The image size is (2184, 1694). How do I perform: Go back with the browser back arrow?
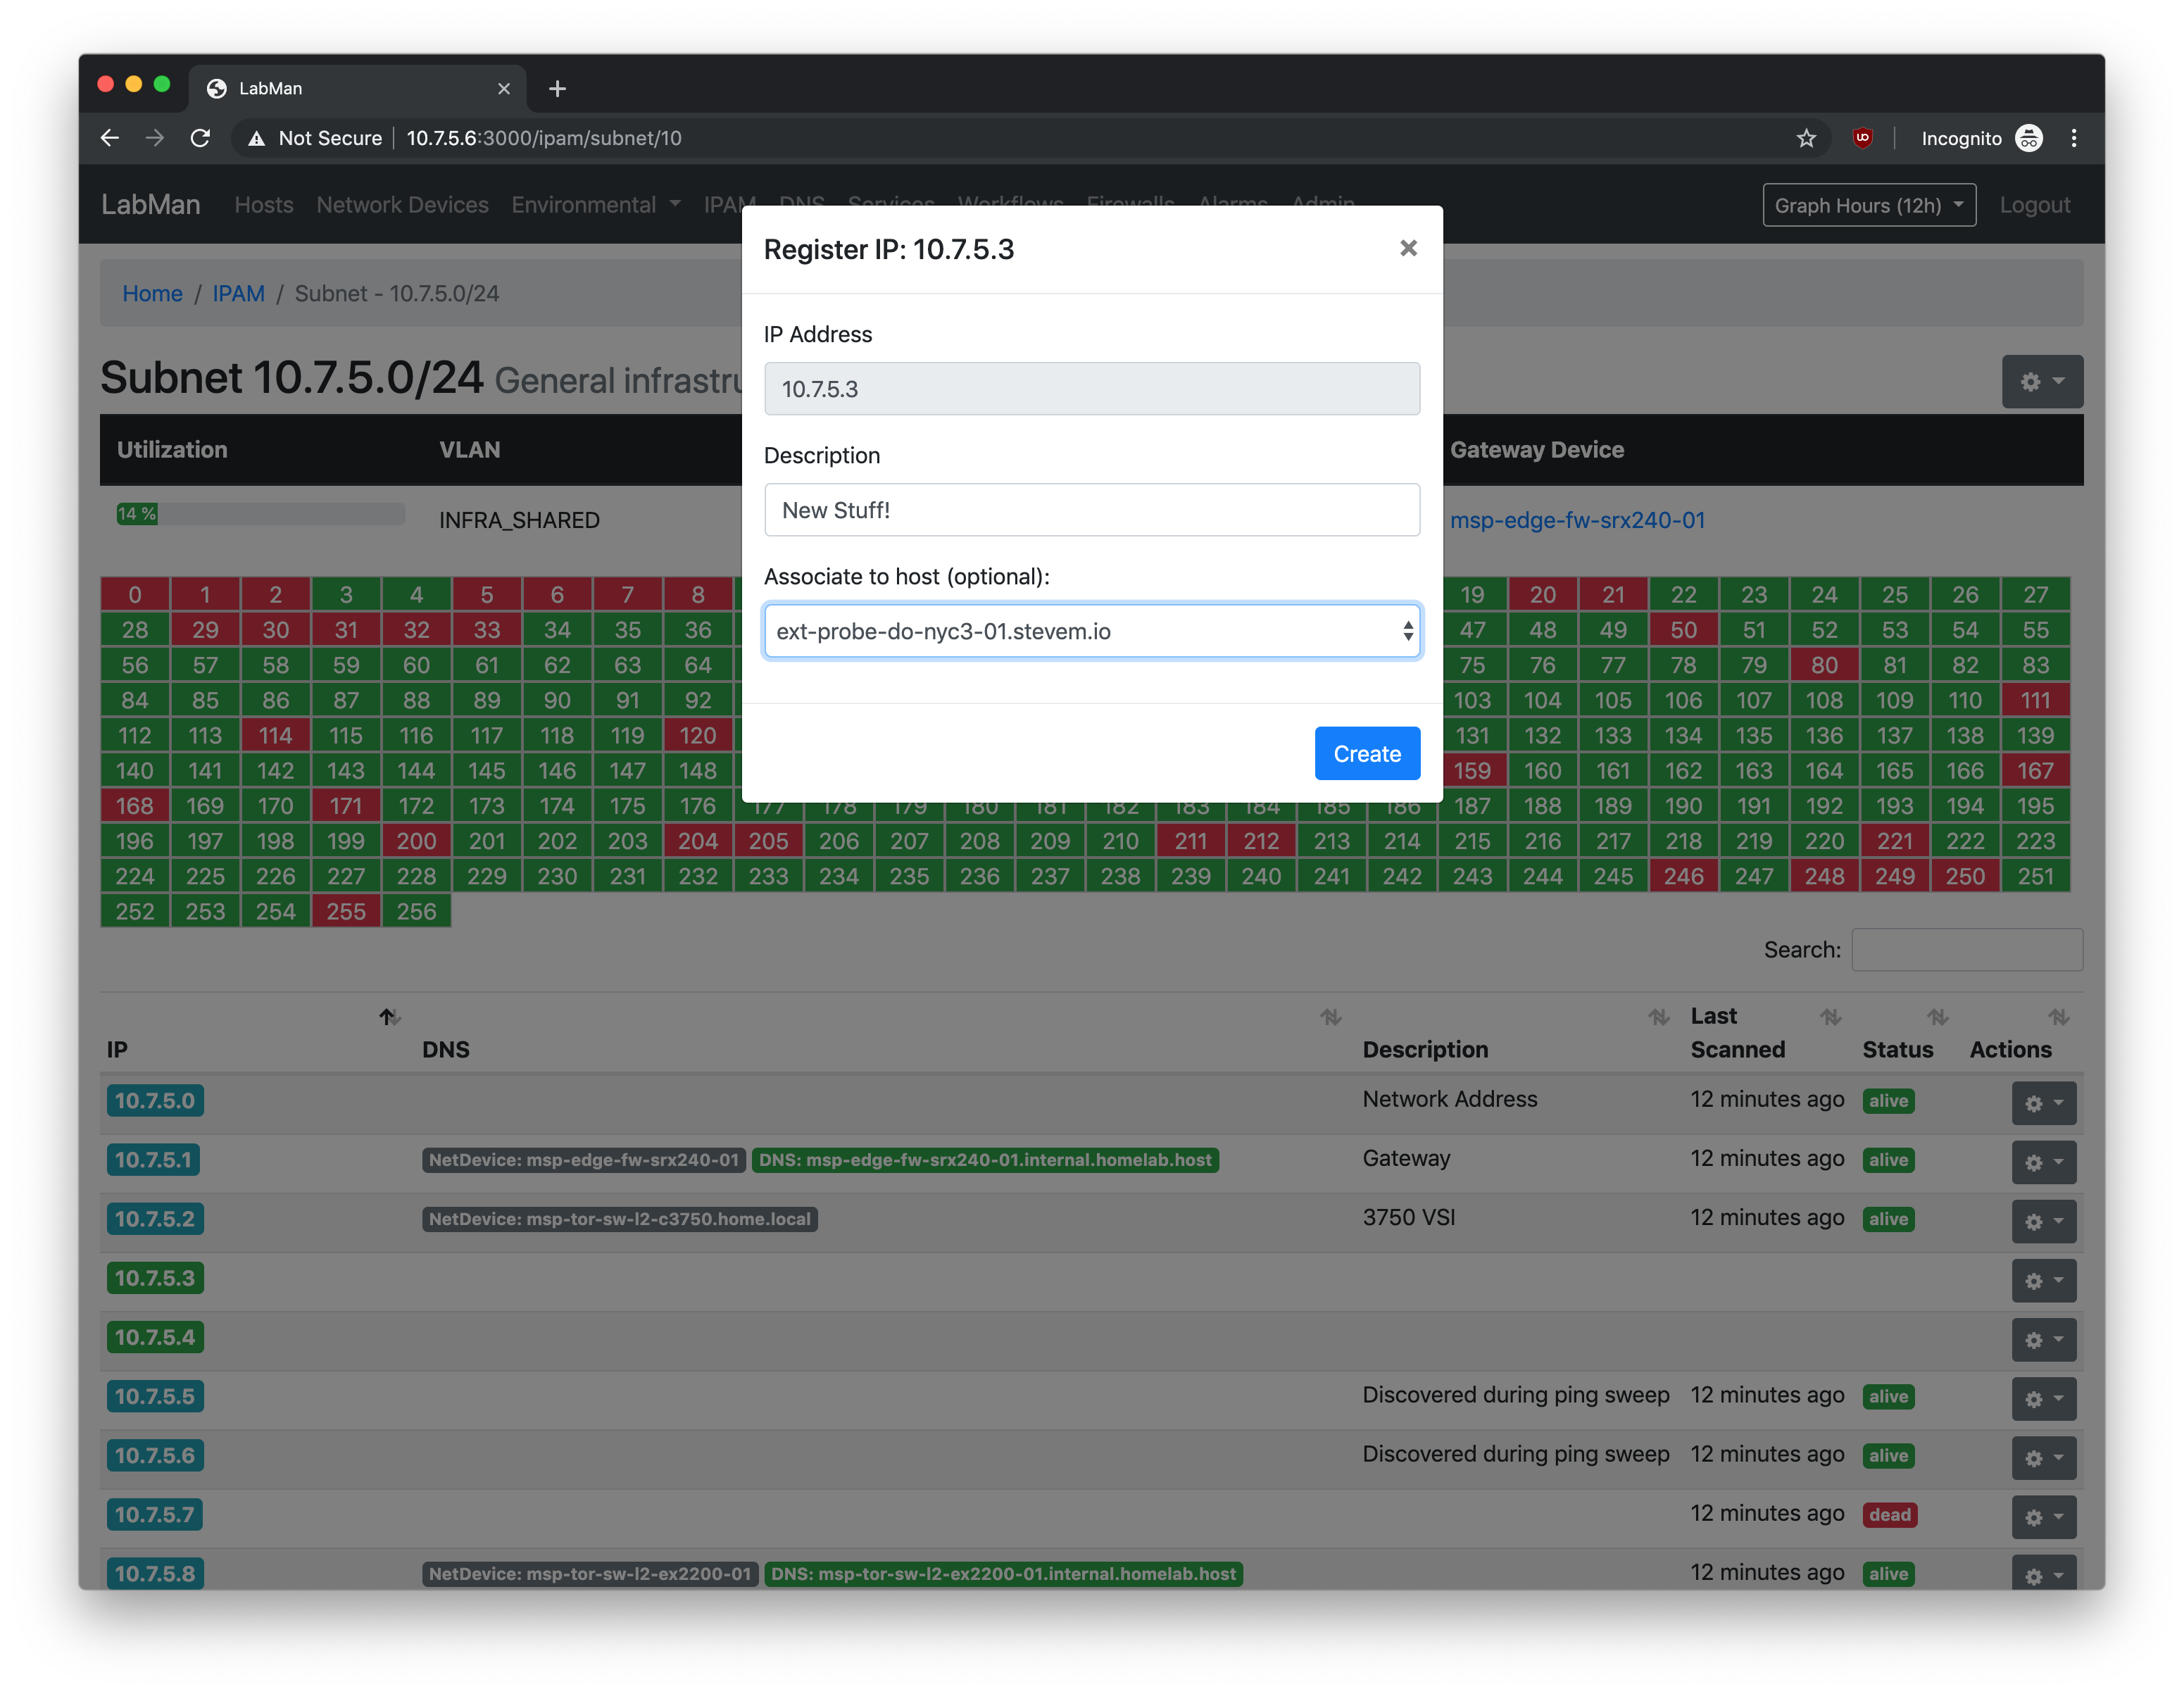pos(110,138)
